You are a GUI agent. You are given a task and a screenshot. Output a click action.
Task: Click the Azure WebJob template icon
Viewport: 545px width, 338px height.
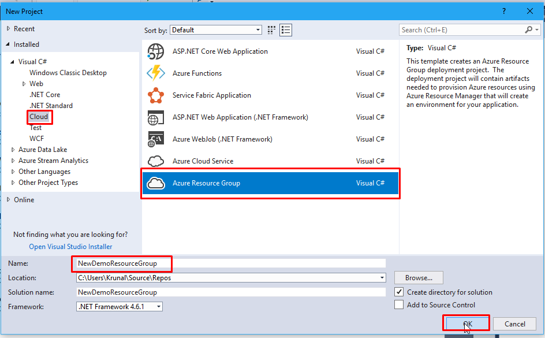156,139
